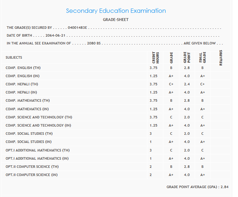Click COMP. SCIENCE AND TECHNOLOGY (TH) subject

[x=39, y=117]
